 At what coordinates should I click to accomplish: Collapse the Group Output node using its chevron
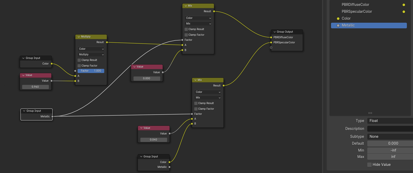(275, 32)
